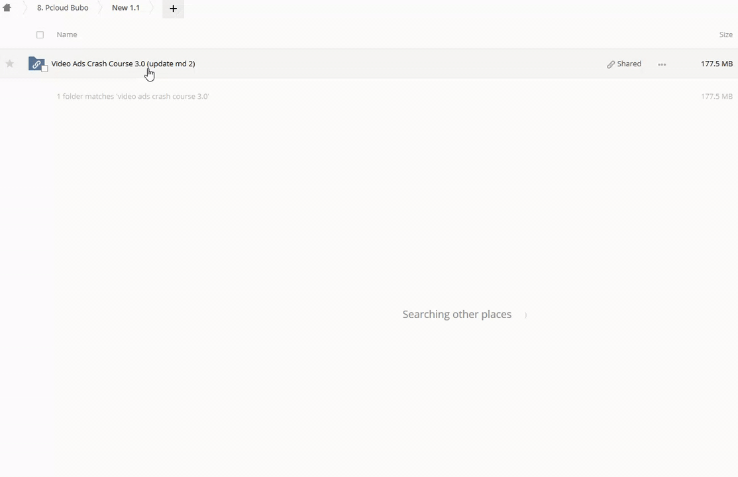Viewport: 738px width, 477px height.
Task: Star the Video Ads Crash Course folder
Action: [10, 64]
